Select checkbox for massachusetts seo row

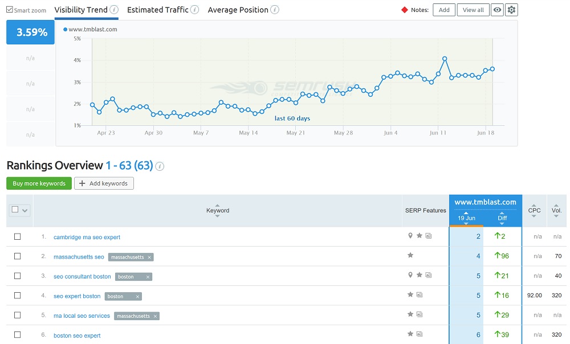click(17, 256)
